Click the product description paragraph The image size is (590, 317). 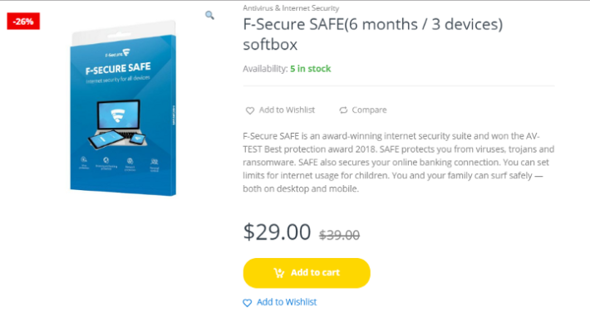coord(399,163)
